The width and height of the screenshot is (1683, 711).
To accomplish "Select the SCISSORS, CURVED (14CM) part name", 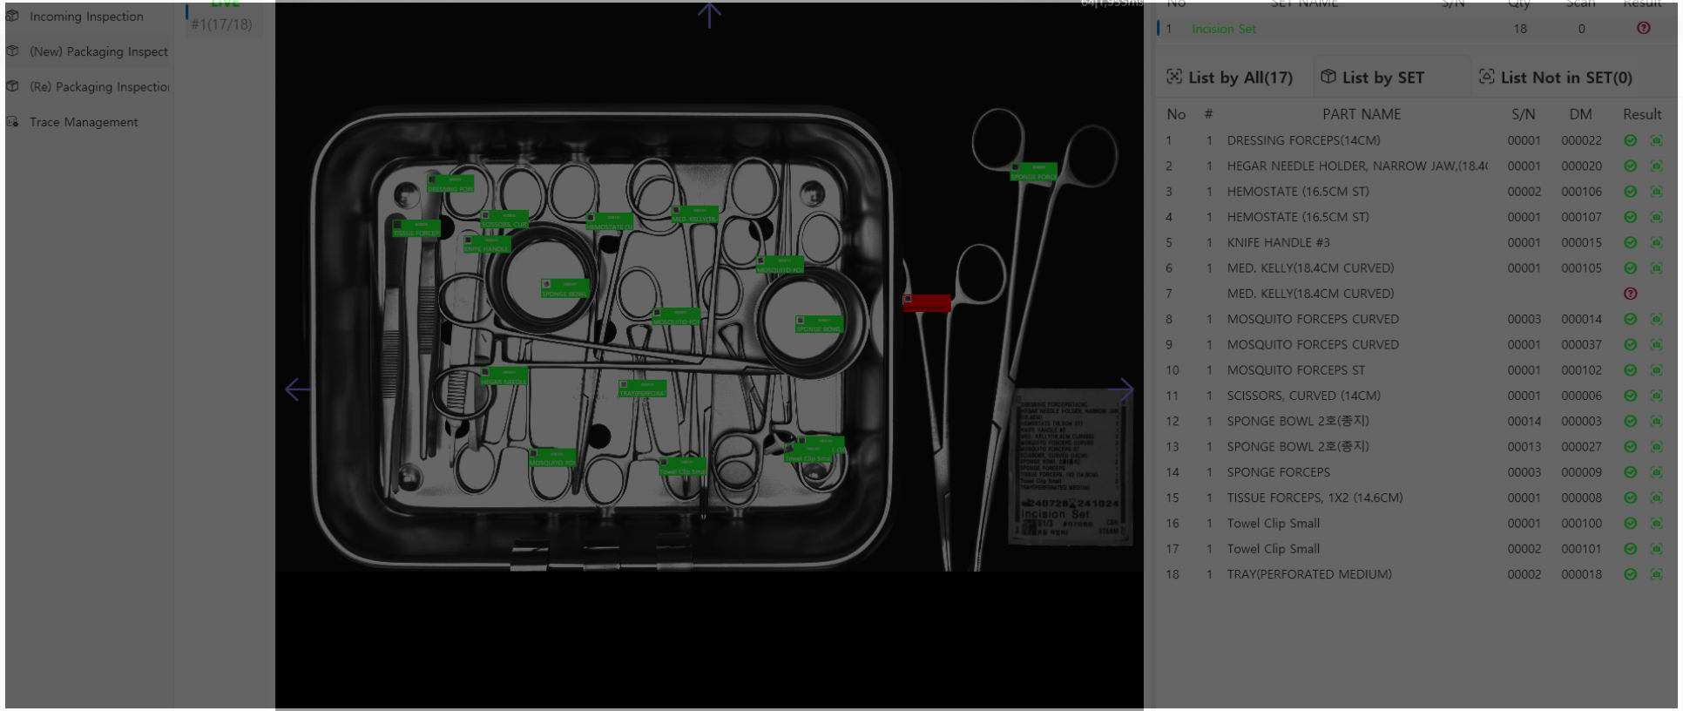I will [1303, 396].
